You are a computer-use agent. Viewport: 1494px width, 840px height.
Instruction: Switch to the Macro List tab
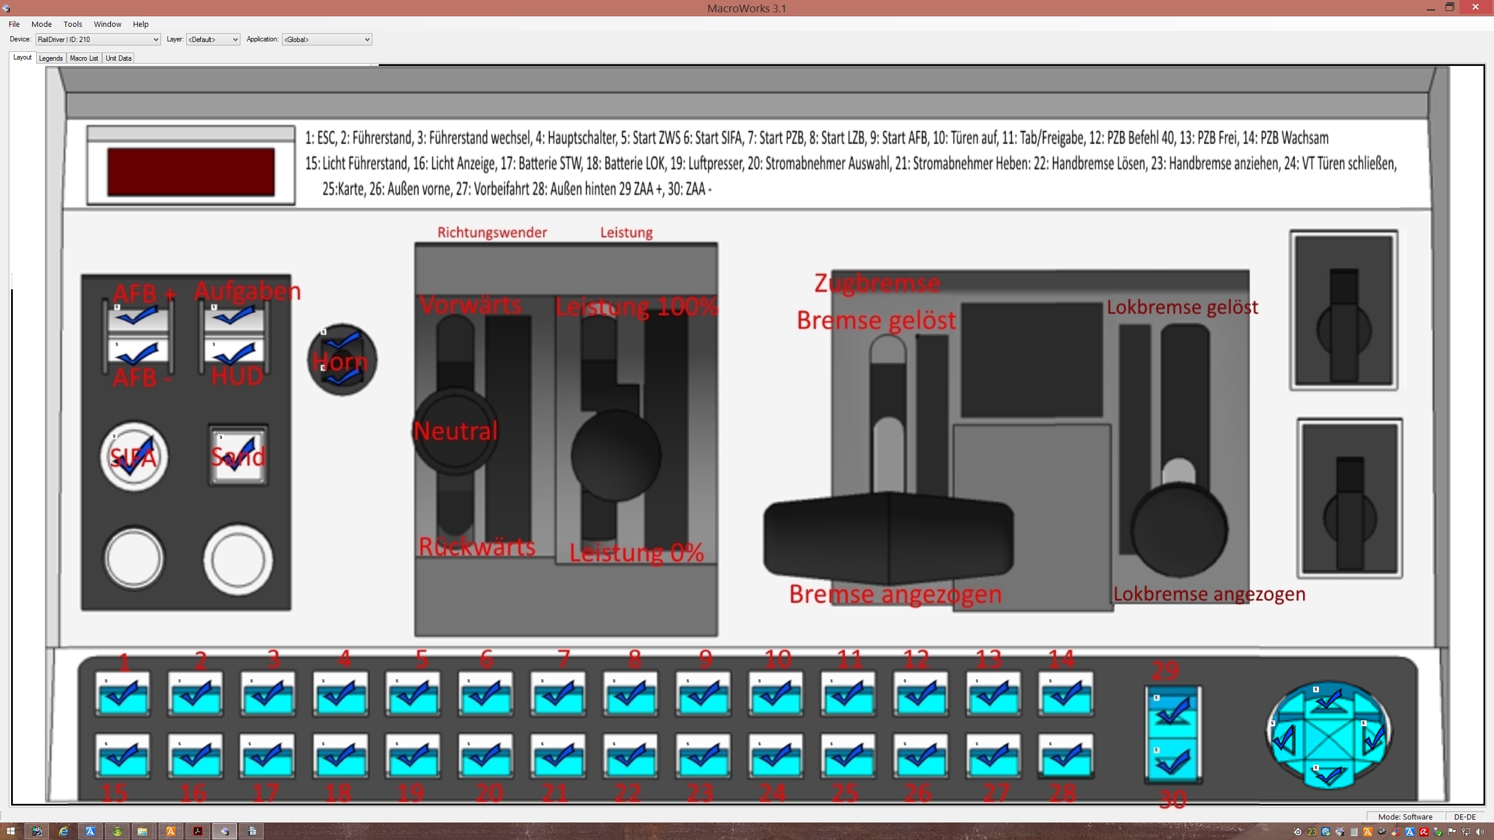84,58
